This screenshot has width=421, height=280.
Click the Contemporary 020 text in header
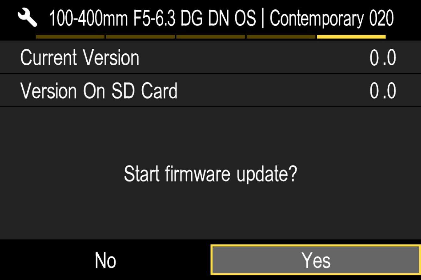[331, 18]
